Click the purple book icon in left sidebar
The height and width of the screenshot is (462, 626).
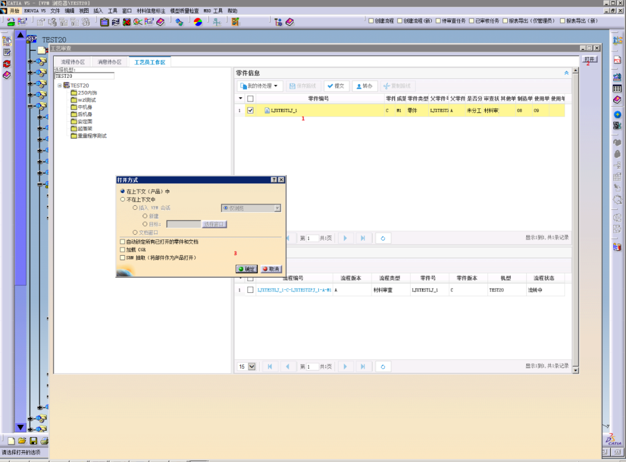click(x=7, y=75)
